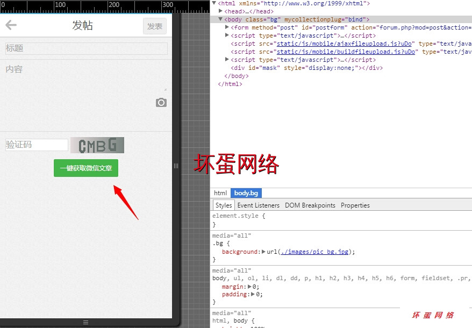Collapse the body class="bg" node
The image size is (472, 328).
[220, 19]
